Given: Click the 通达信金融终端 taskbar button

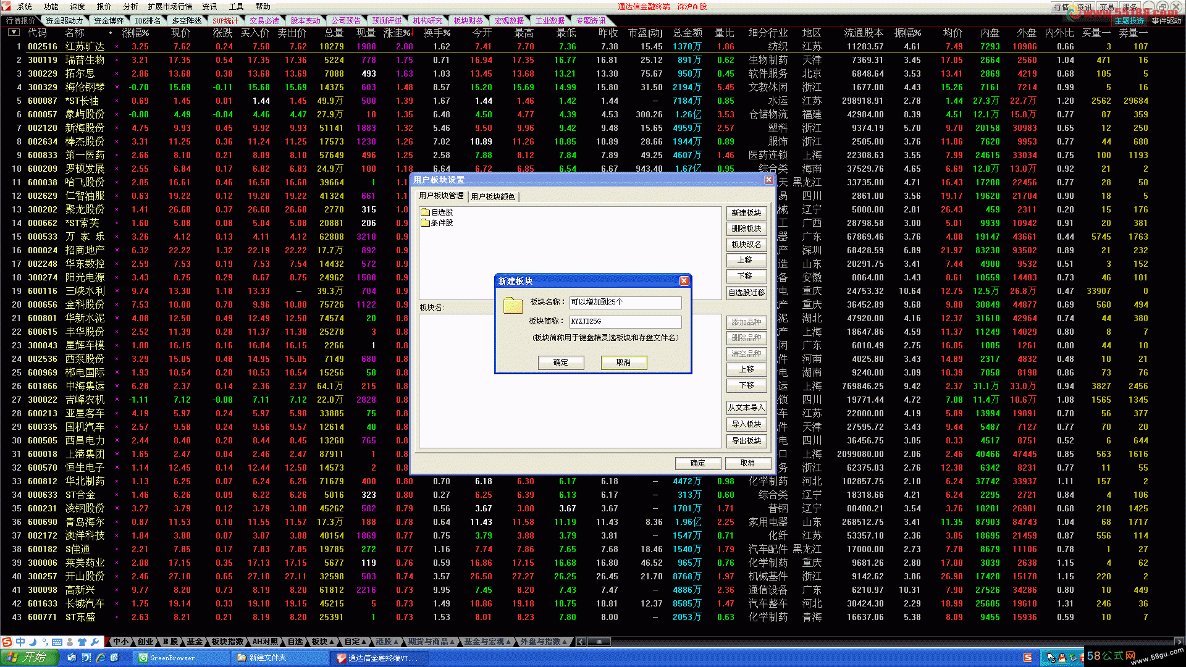Looking at the screenshot, I should [x=380, y=658].
